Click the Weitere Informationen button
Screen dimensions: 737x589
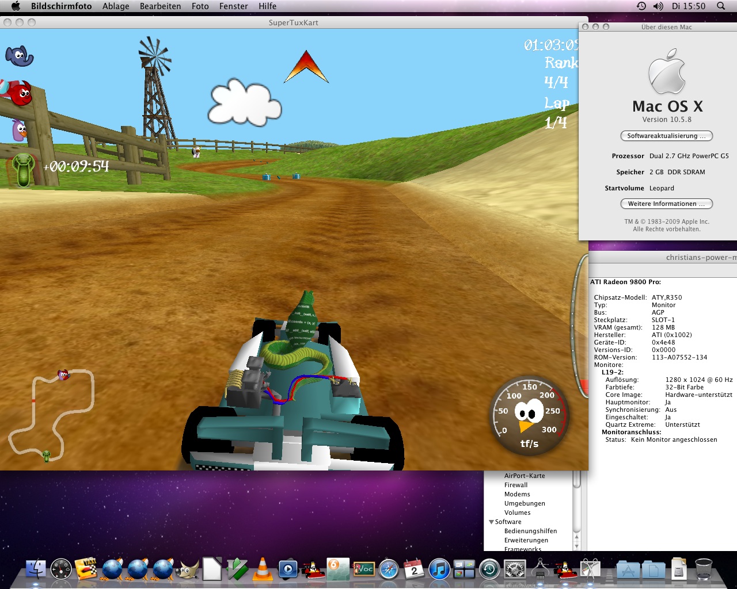pos(666,204)
